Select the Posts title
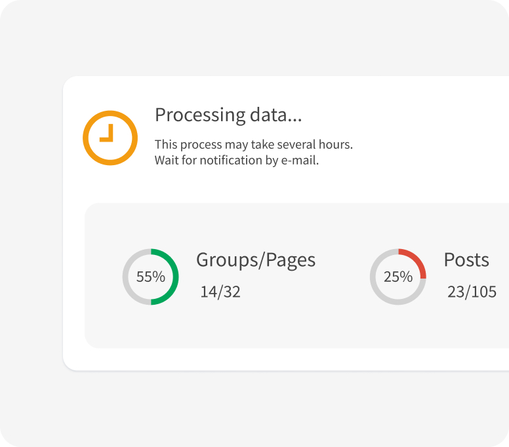509x447 pixels. point(466,260)
